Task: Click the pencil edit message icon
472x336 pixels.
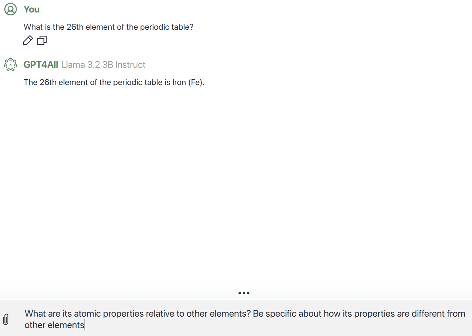Action: pyautogui.click(x=28, y=40)
